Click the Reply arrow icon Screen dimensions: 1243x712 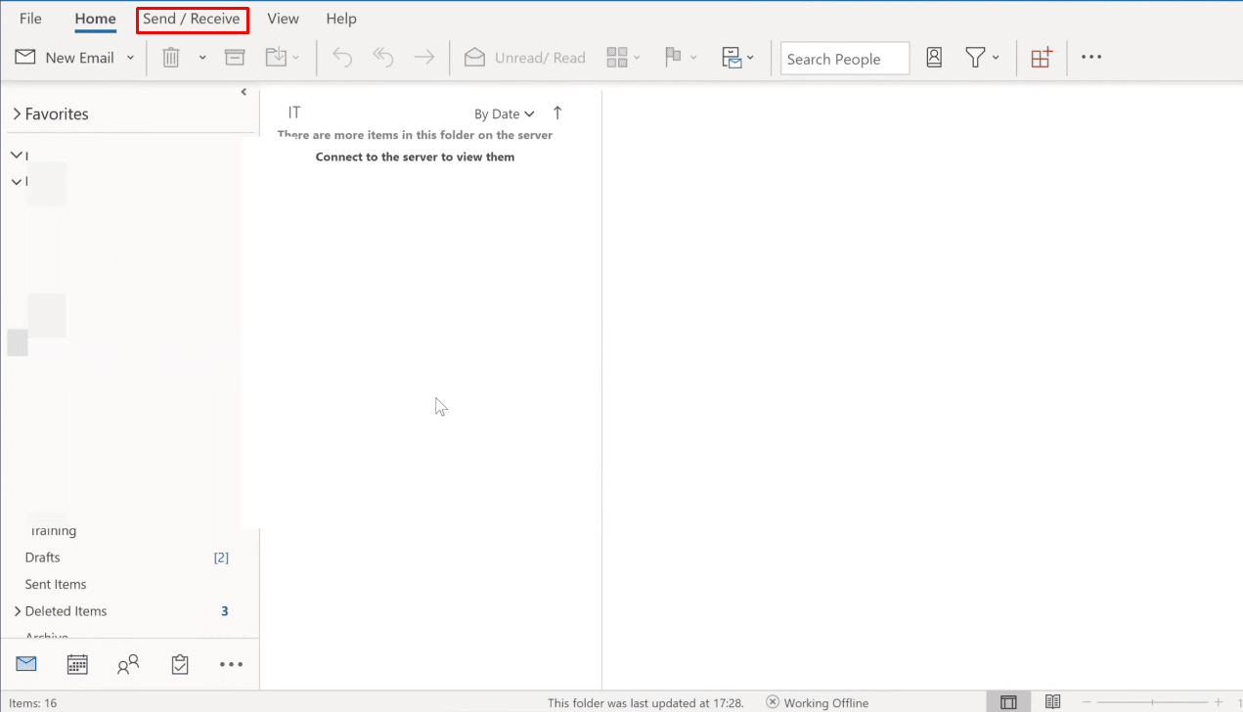point(342,58)
